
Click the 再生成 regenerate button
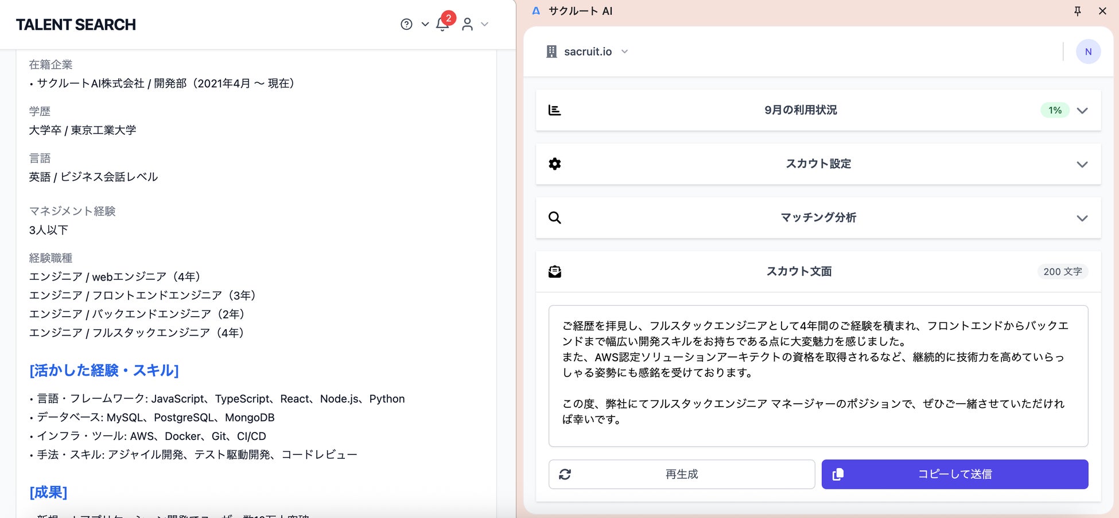[682, 474]
